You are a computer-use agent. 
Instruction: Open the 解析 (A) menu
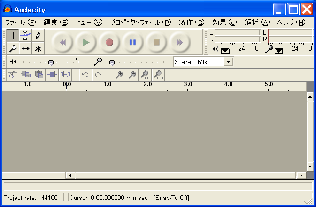[257, 23]
